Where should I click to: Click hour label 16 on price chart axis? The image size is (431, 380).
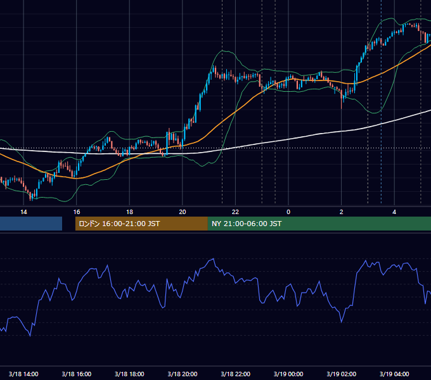[77, 212]
